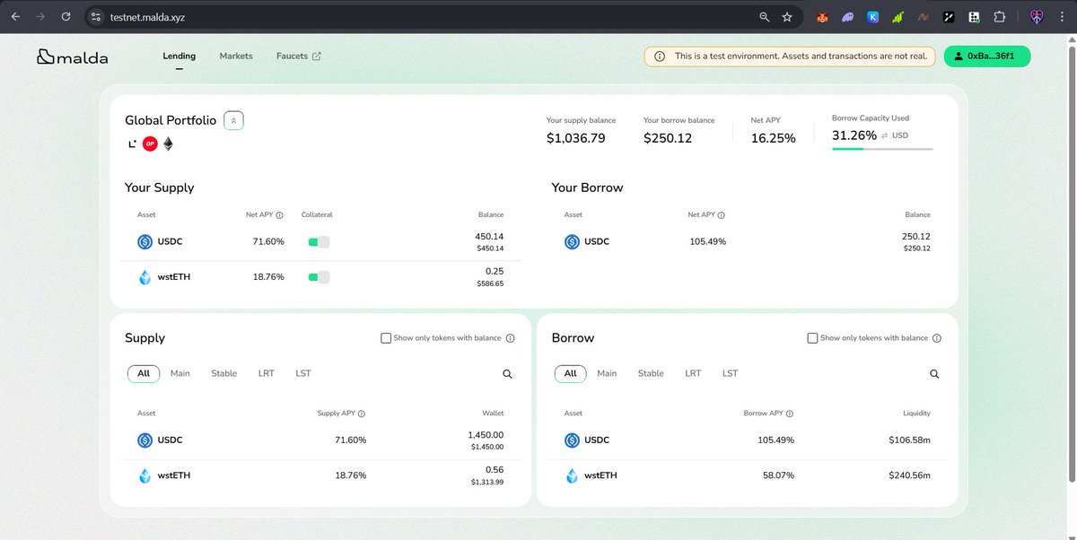This screenshot has width=1077, height=540.
Task: Open the 0xBa...36f1 wallet account button
Action: 987,56
